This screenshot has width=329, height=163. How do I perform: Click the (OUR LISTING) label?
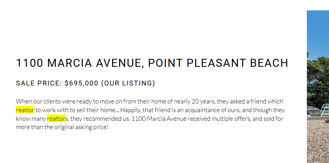(x=128, y=83)
